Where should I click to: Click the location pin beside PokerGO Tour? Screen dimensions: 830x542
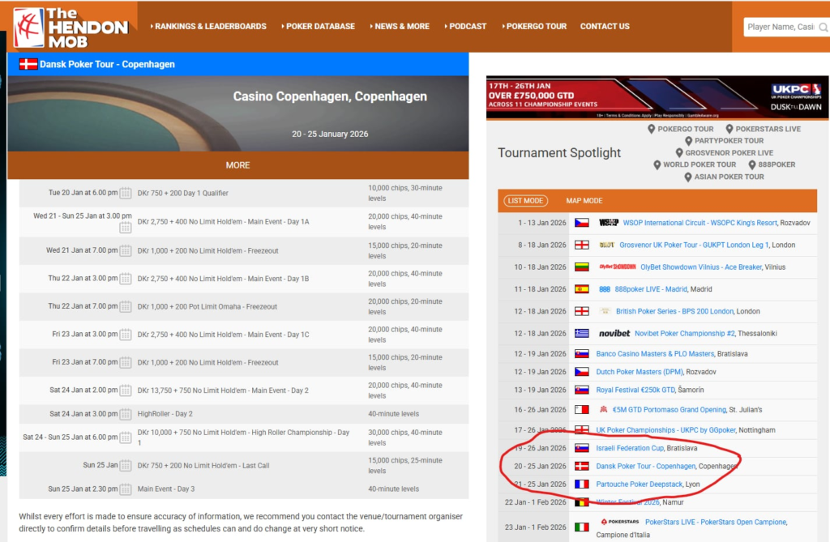(x=652, y=129)
